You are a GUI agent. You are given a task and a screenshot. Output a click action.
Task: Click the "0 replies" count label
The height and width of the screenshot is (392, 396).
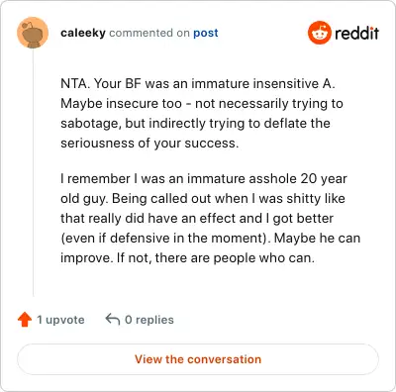coord(149,320)
